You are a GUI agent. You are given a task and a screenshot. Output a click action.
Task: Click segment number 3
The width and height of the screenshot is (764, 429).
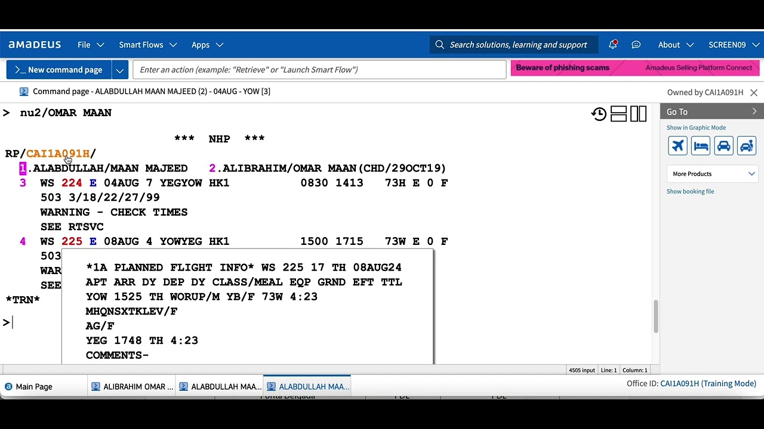23,183
